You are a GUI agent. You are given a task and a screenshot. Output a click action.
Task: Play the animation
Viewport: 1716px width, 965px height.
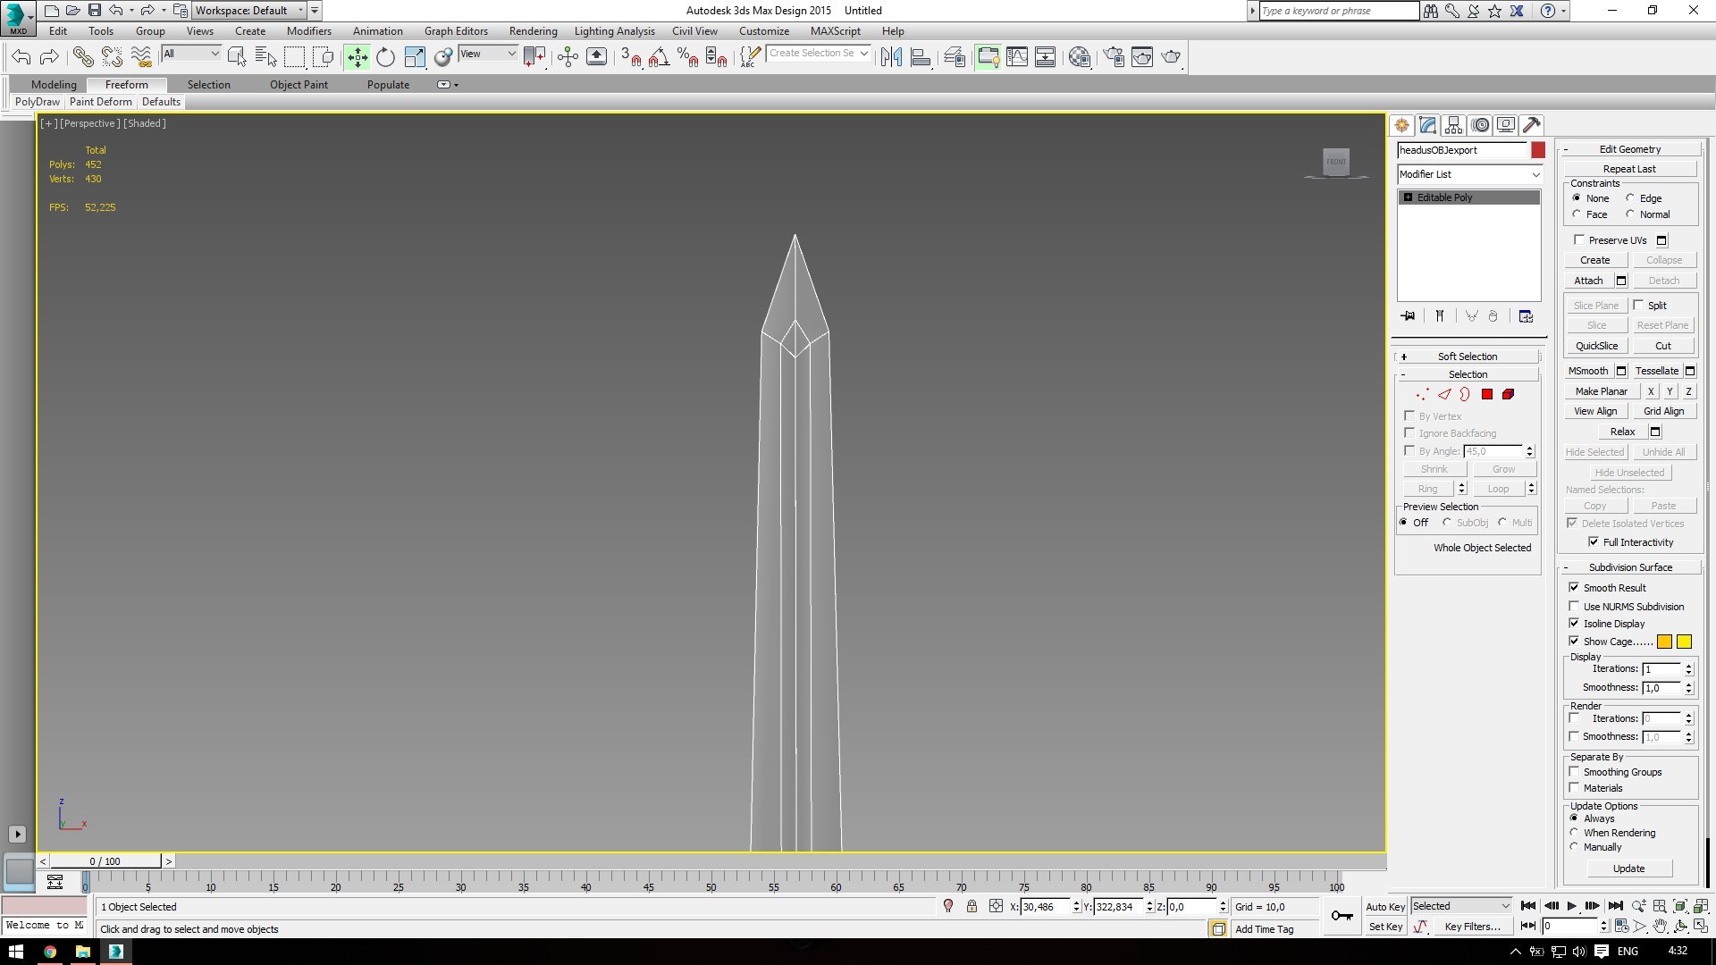pos(1572,906)
